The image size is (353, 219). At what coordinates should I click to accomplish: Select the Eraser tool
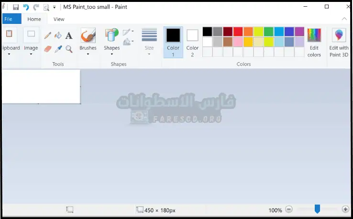pos(47,49)
